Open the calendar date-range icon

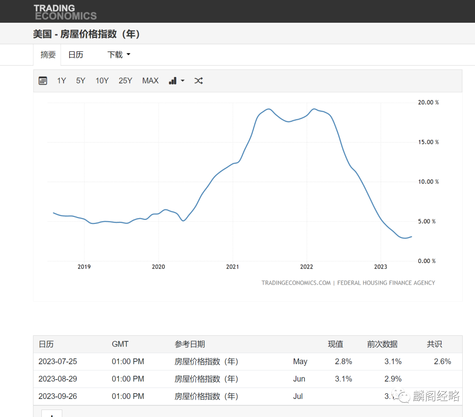pyautogui.click(x=43, y=80)
